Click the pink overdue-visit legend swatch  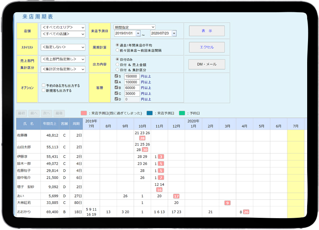84,113
